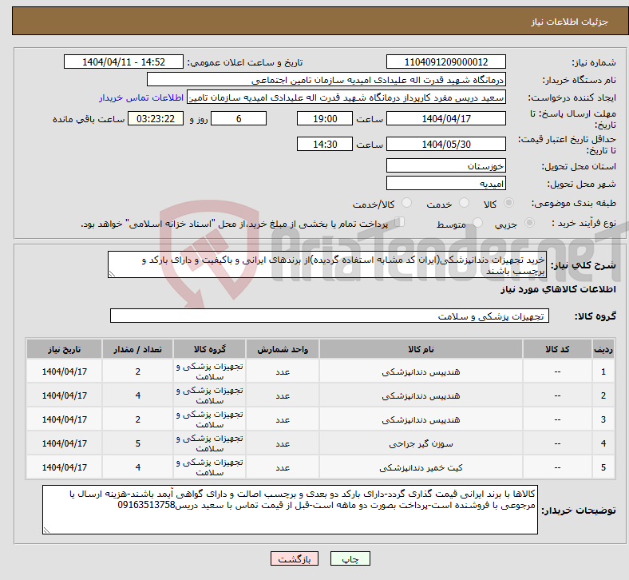This screenshot has height=580, width=629.
Task: Open the اطلاعات تماس خریدار link
Action: click(x=141, y=97)
